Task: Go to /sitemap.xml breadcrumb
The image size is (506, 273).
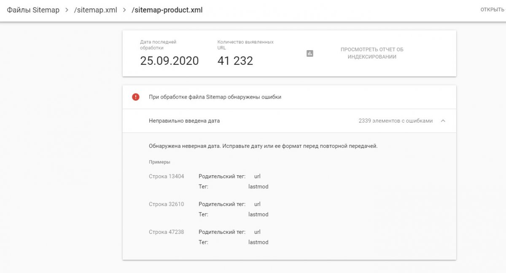Action: click(x=95, y=10)
